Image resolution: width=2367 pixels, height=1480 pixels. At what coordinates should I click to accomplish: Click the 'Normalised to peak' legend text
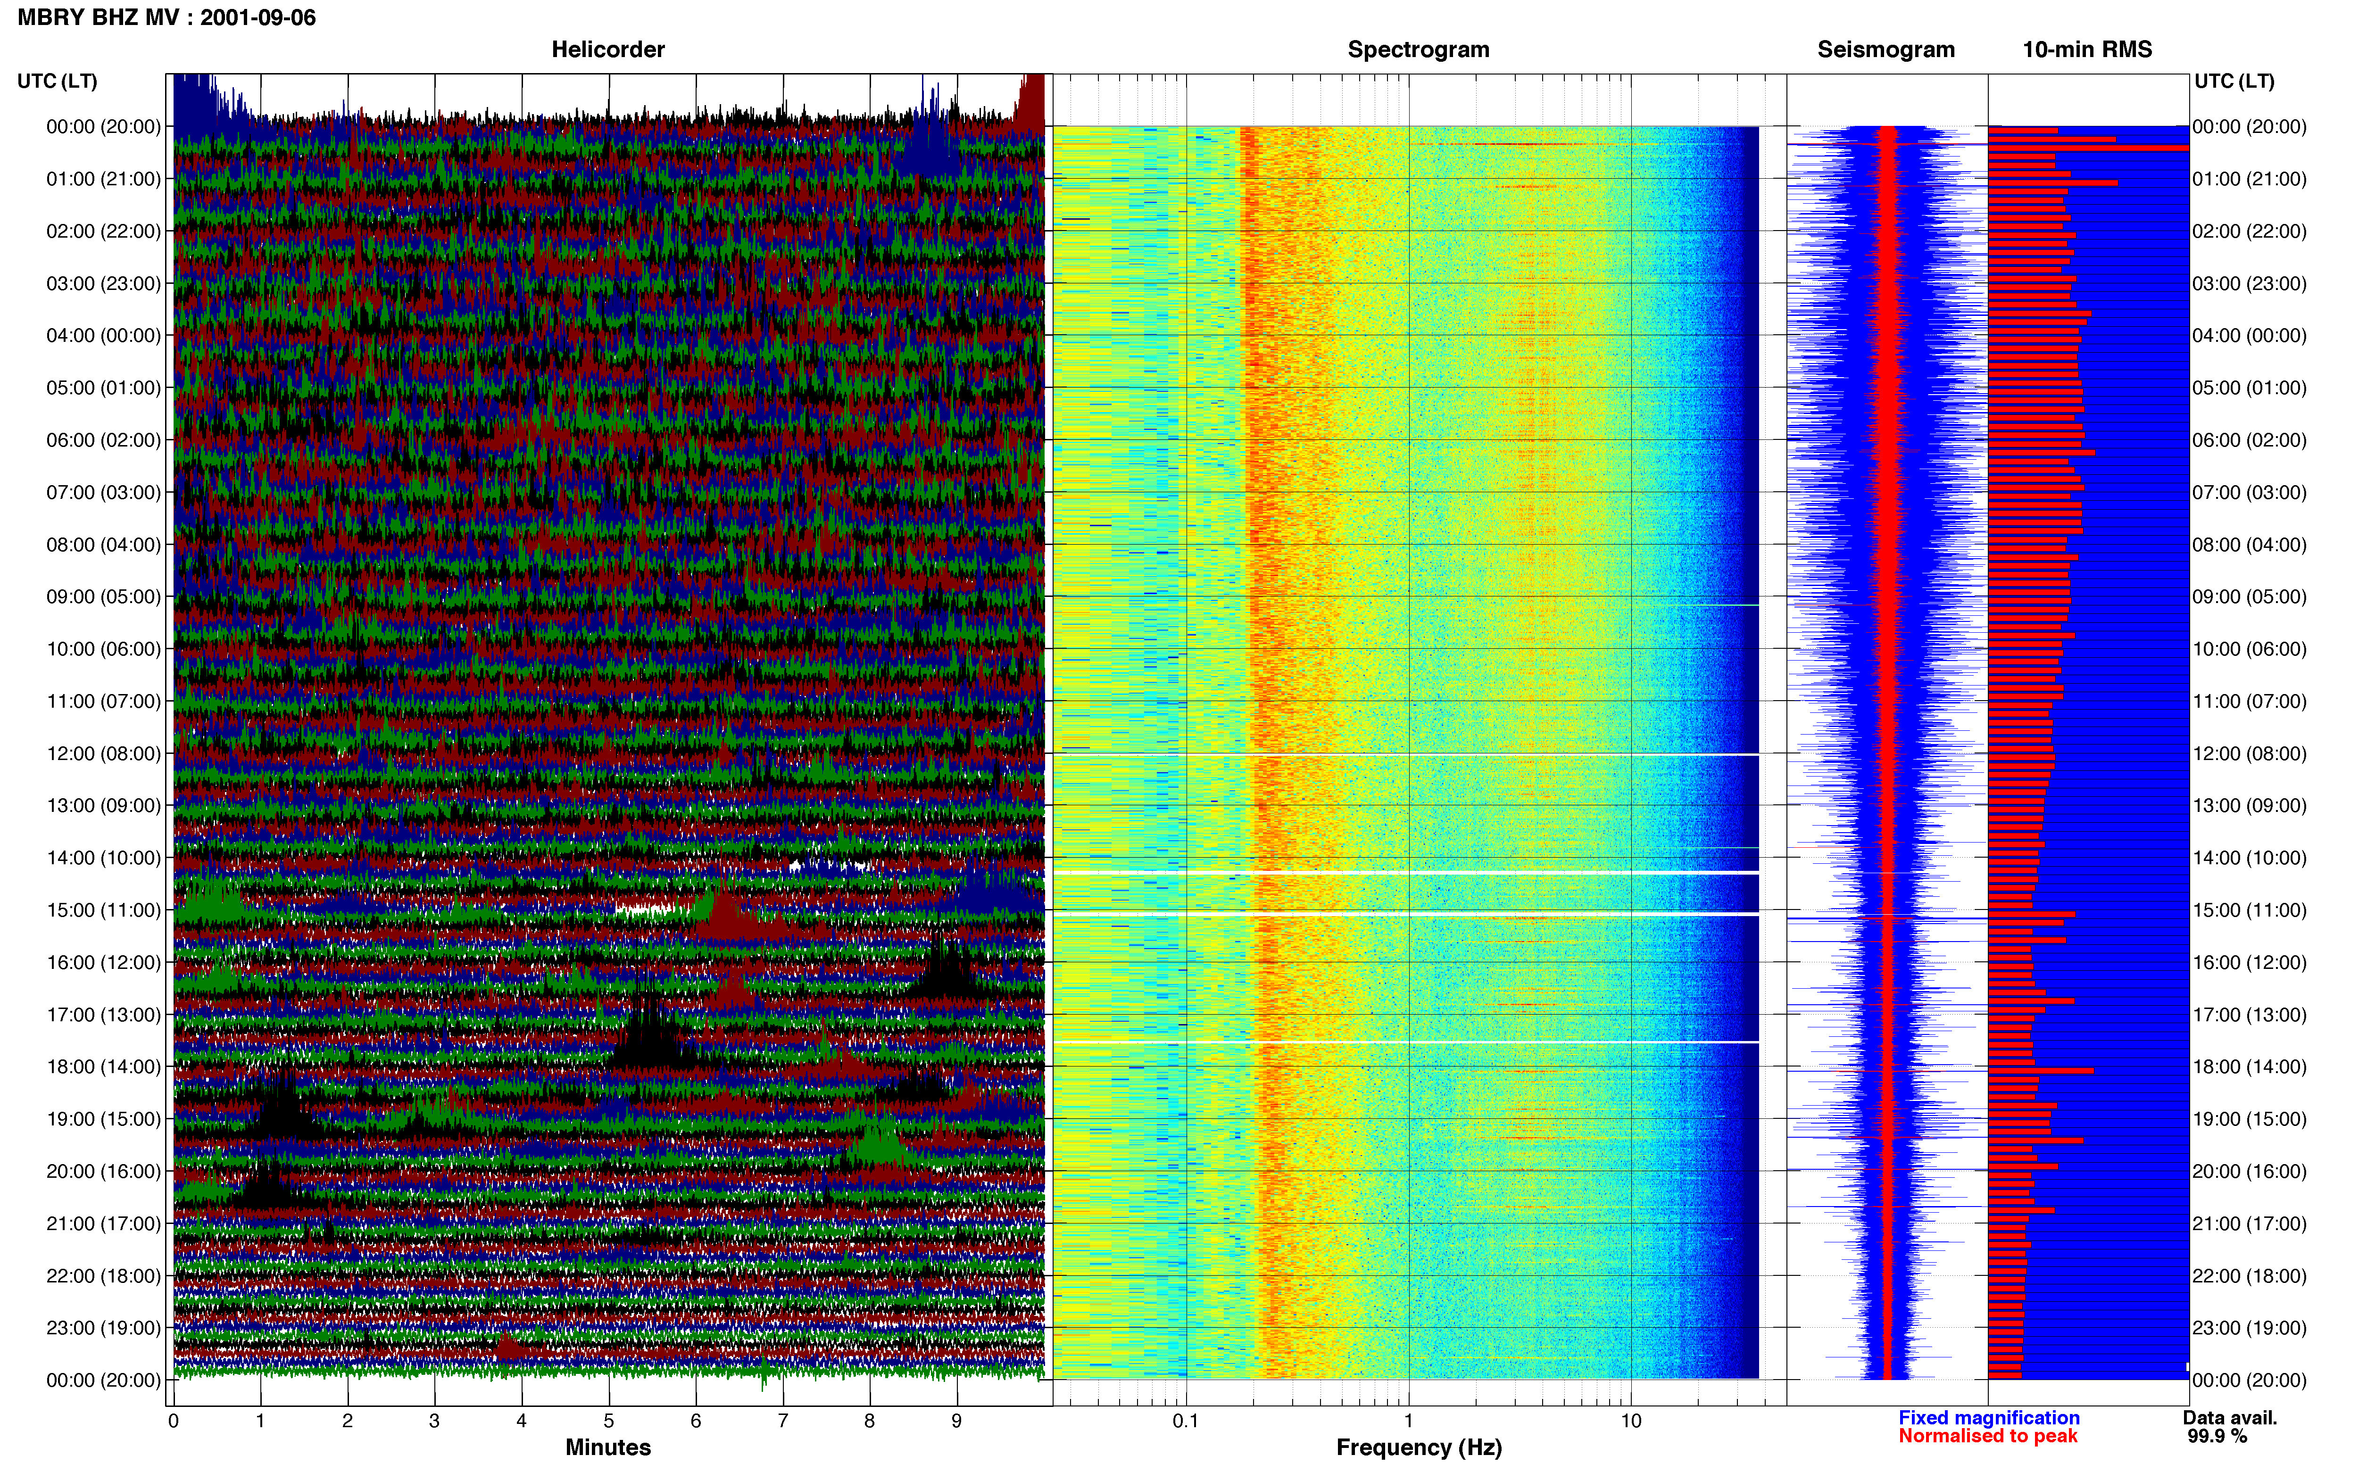click(x=1987, y=1436)
